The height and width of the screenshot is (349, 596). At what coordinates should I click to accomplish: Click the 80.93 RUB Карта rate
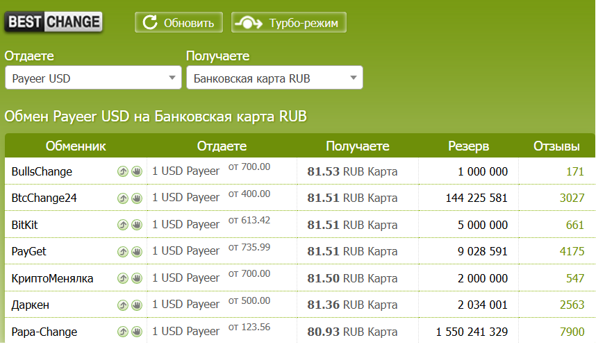(352, 332)
